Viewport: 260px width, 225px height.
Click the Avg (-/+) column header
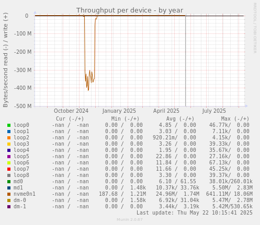180,119
